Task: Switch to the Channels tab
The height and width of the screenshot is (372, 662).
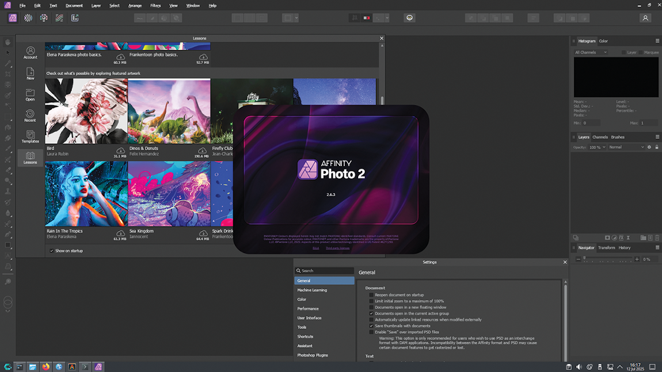Action: point(600,137)
